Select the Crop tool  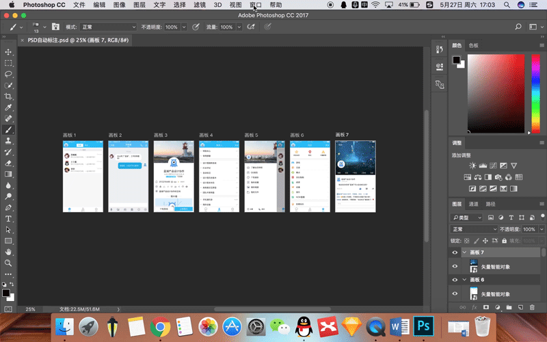tap(8, 96)
